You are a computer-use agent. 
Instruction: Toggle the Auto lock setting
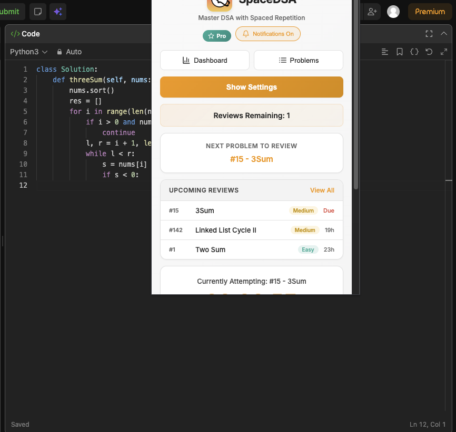tap(69, 52)
